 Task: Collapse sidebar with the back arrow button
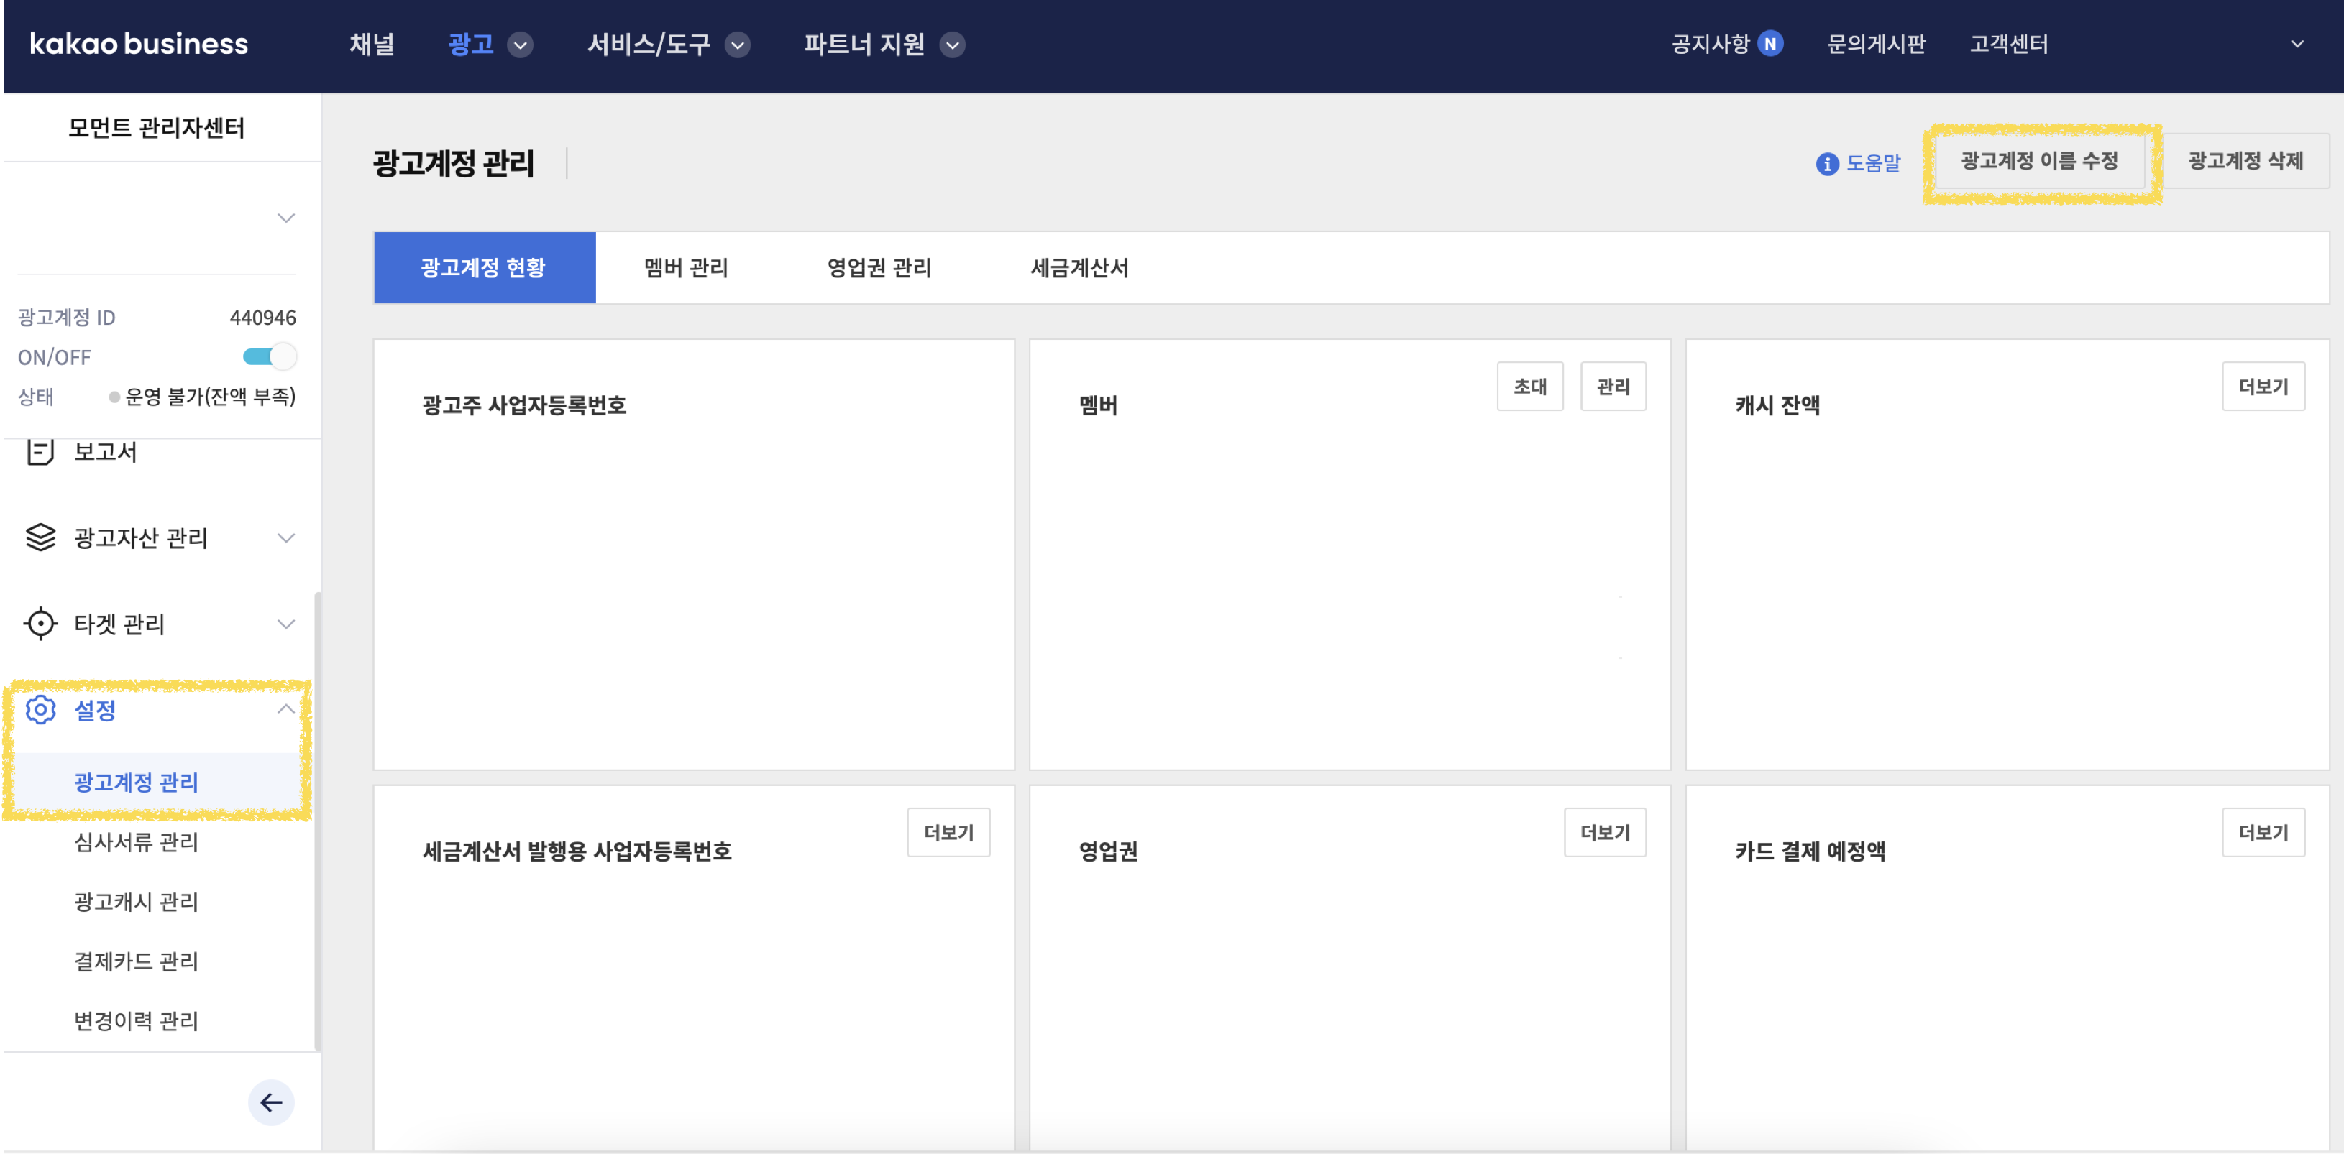pos(271,1102)
